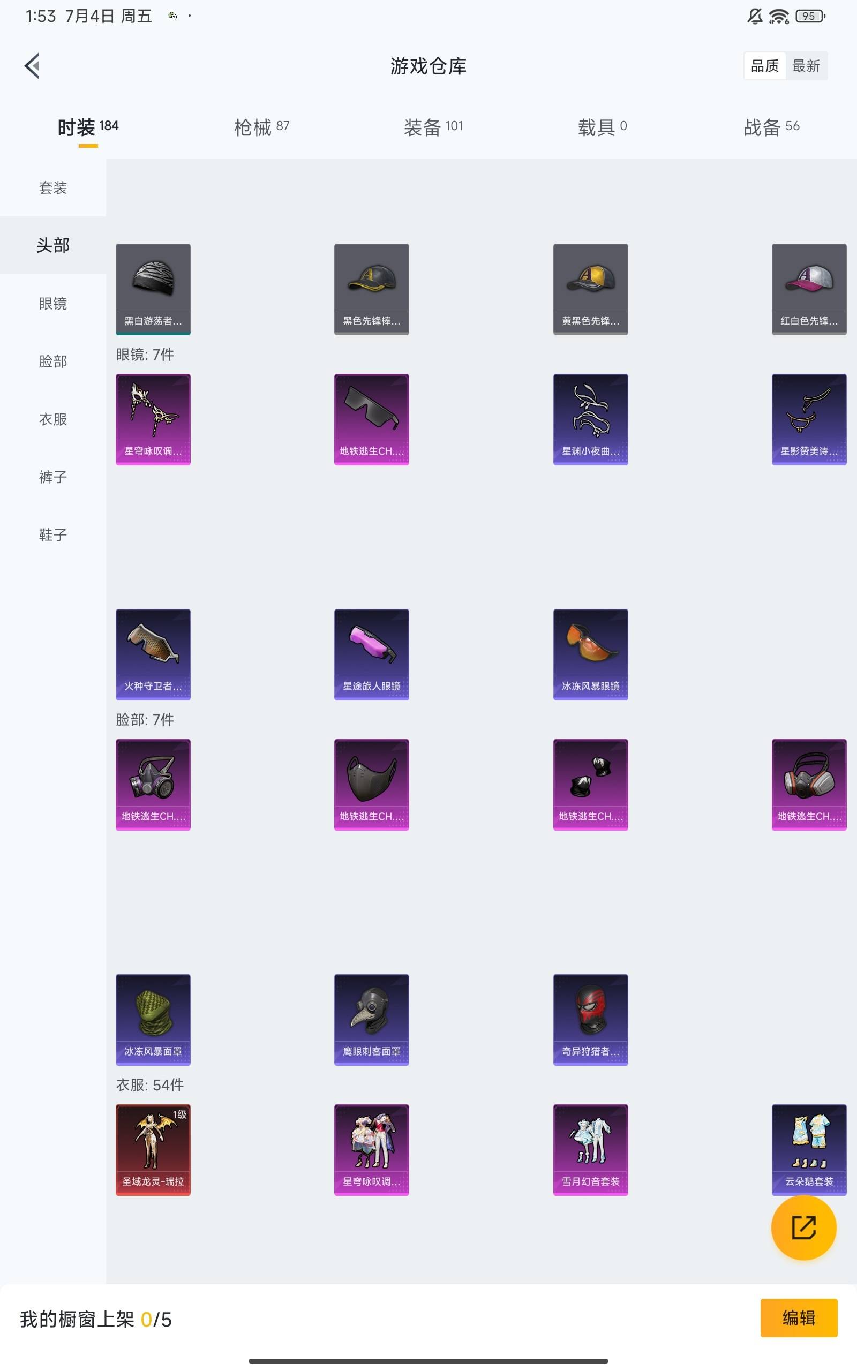
Task: Tap the 衣服: 54件 section header
Action: 149,1086
